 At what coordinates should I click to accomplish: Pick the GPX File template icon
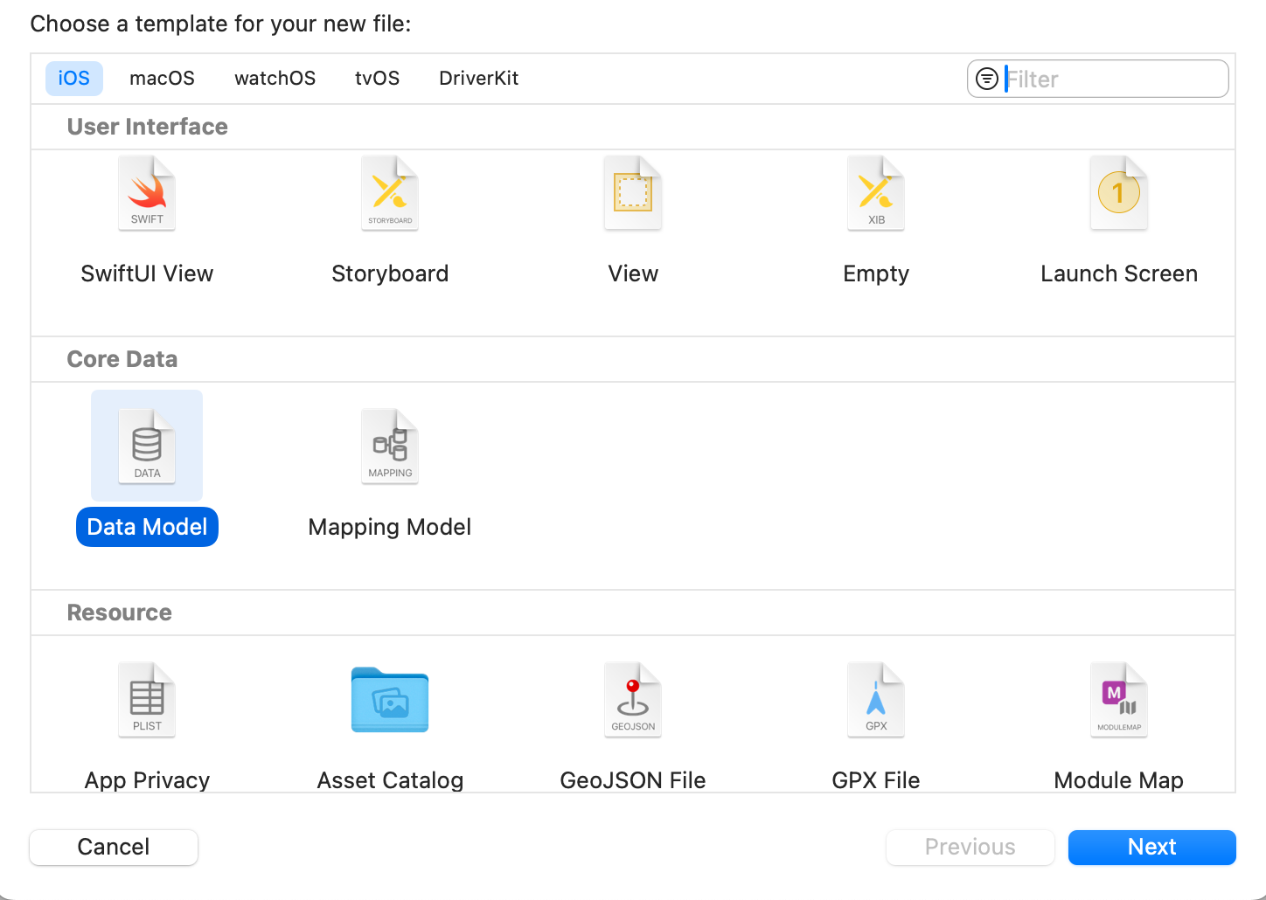[876, 700]
